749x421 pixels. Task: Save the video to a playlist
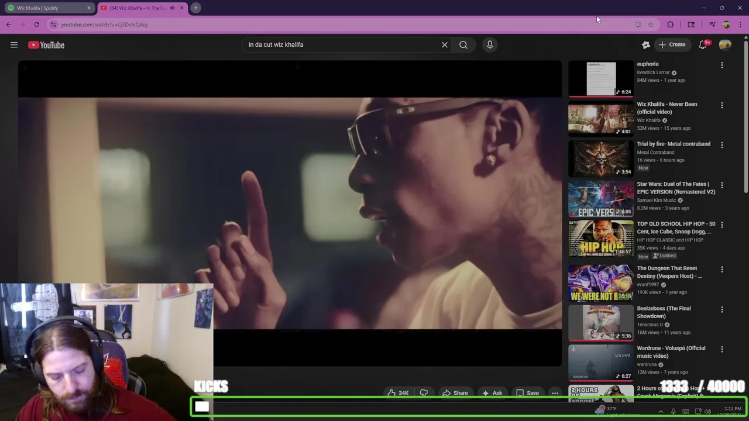pos(527,393)
